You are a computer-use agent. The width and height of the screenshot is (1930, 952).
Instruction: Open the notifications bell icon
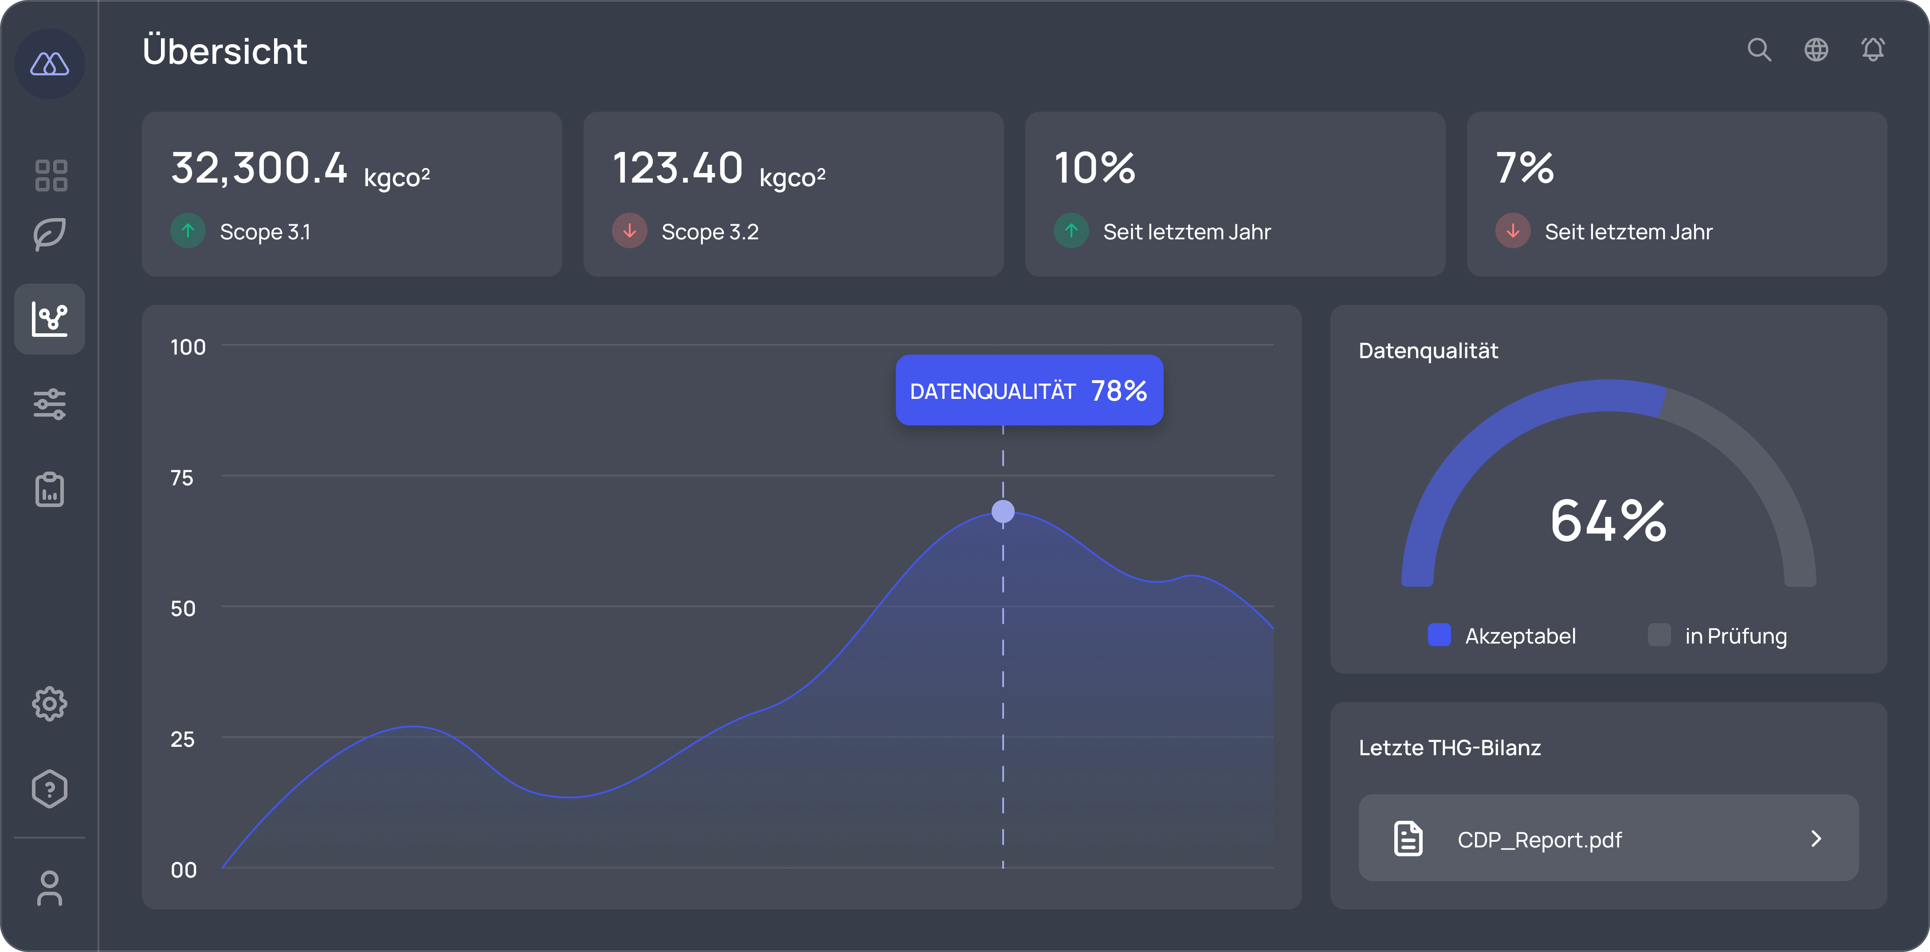(1873, 50)
